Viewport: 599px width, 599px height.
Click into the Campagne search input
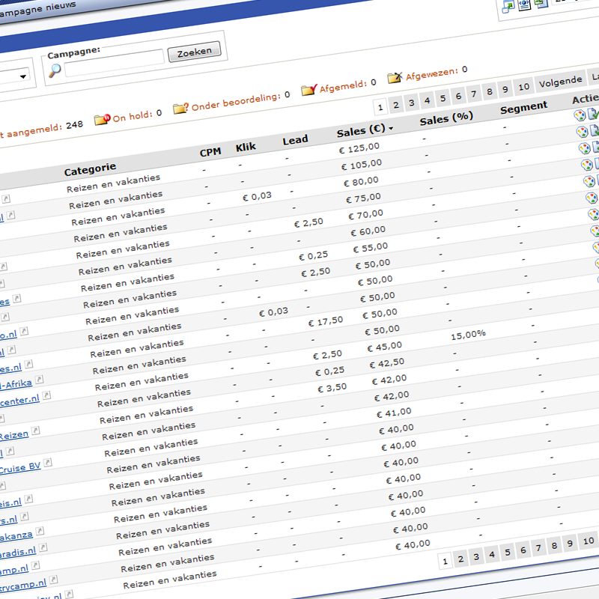click(115, 63)
